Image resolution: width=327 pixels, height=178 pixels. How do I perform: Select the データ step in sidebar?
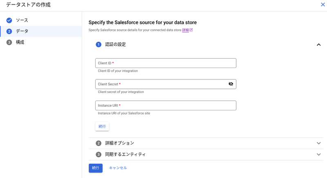point(41,31)
